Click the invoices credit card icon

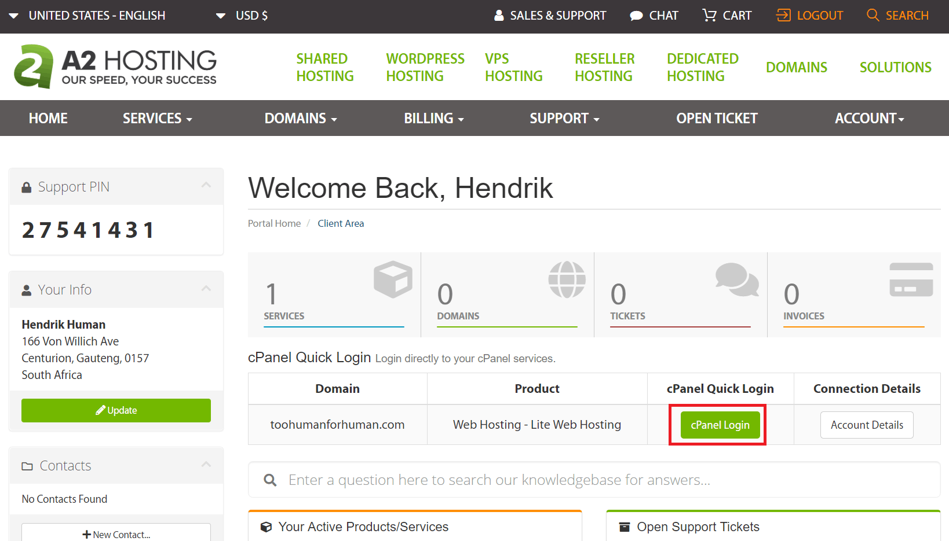(x=911, y=279)
